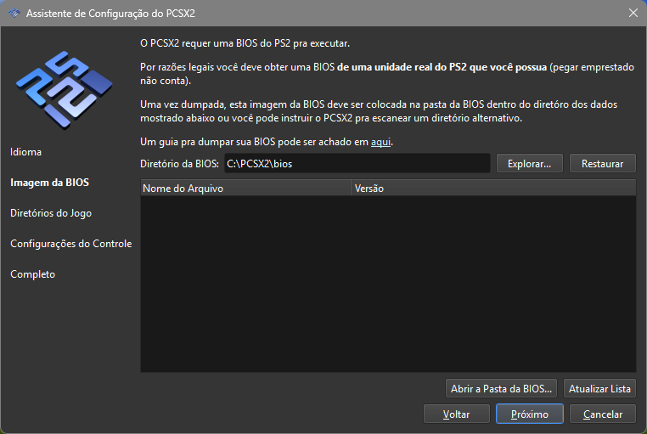Go to the Diretórios do Jogo step
The width and height of the screenshot is (647, 434).
coord(51,213)
